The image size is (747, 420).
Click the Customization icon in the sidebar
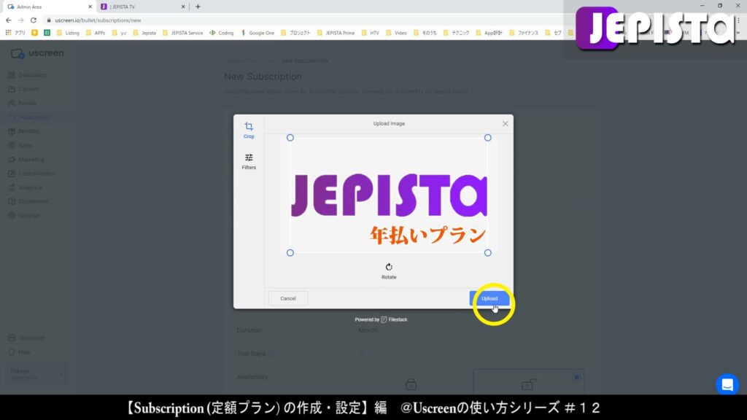[12, 174]
